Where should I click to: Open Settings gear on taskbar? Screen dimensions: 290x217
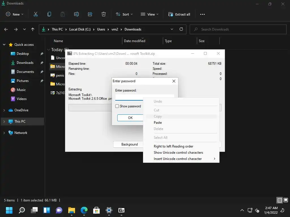109,210
